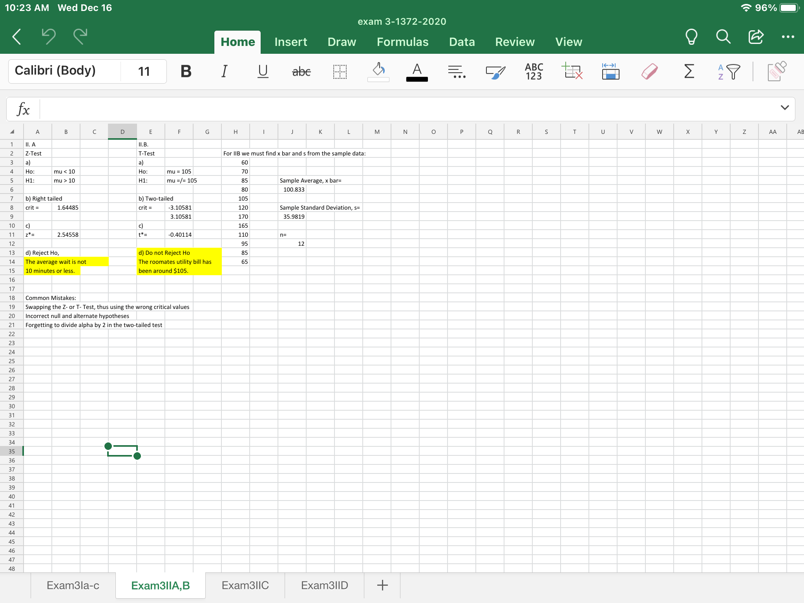804x603 pixels.
Task: Switch to the Draw ribbon tab
Action: coord(342,42)
